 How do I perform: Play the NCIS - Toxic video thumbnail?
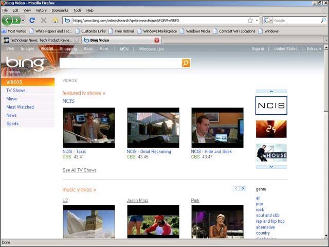tap(89, 128)
